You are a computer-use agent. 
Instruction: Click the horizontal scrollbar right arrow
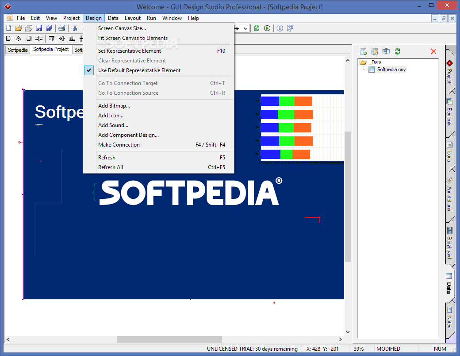pyautogui.click(x=340, y=340)
